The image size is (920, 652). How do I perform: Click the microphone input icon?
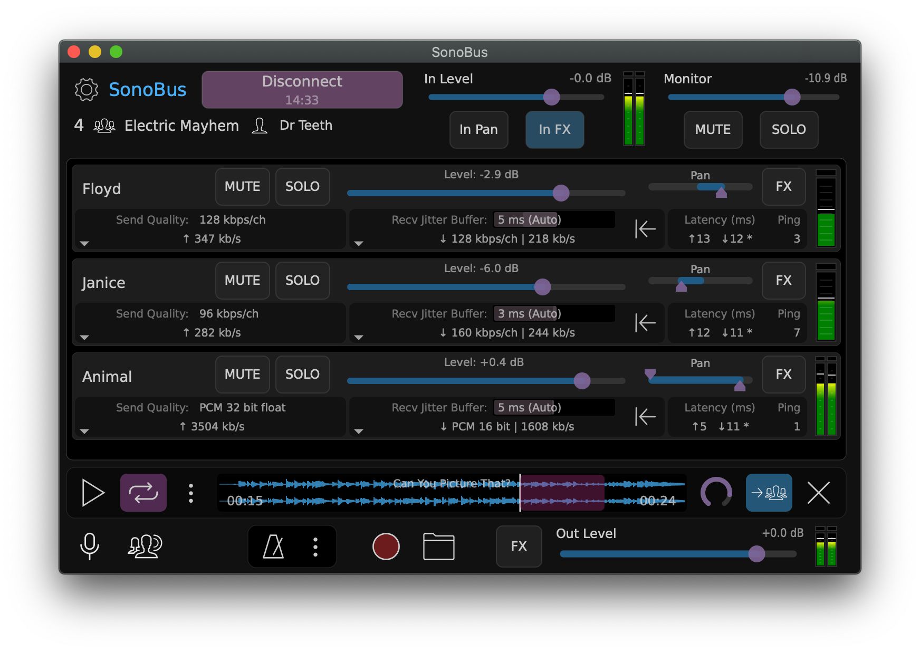pos(90,546)
